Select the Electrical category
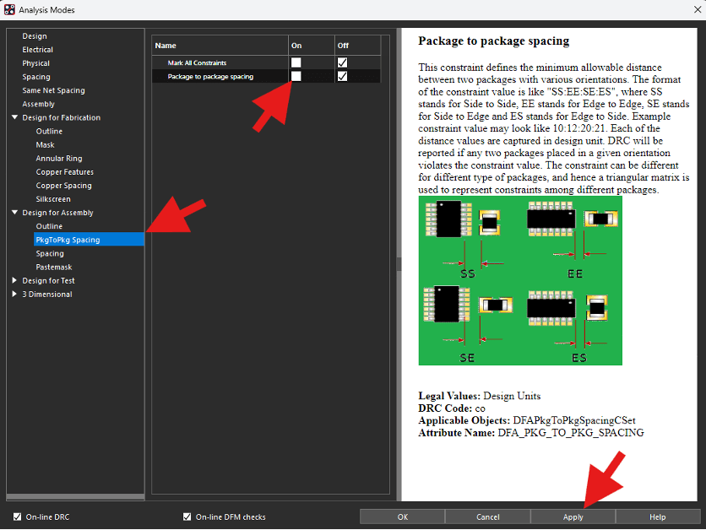The image size is (706, 530). click(37, 50)
